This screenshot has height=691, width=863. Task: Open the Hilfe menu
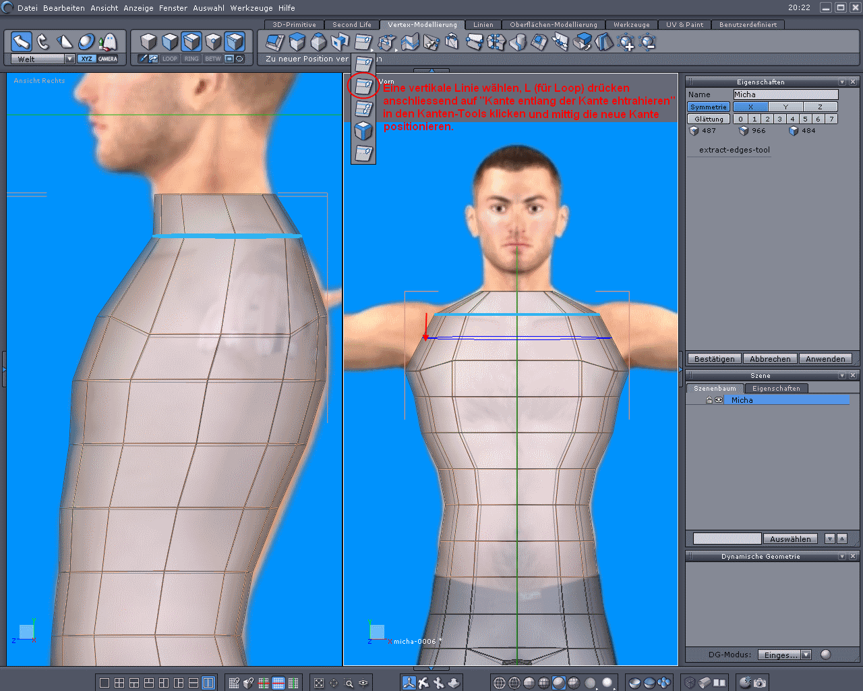(x=287, y=8)
